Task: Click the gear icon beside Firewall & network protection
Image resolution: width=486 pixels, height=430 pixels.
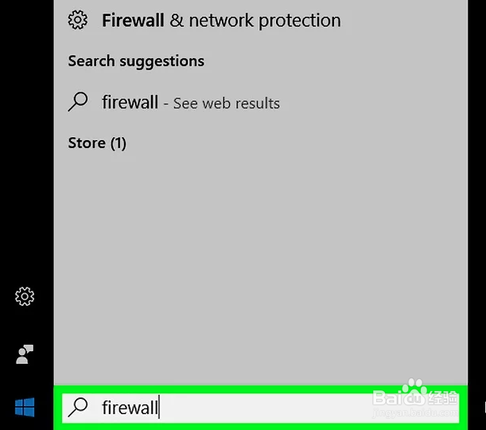Action: 77,20
